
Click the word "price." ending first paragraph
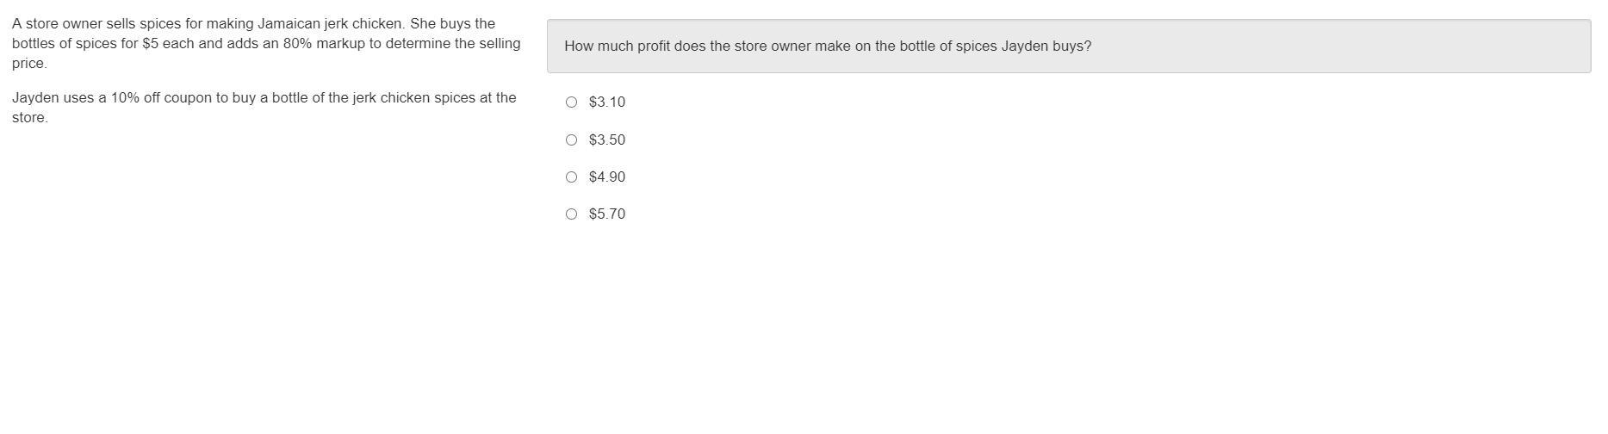[x=29, y=64]
